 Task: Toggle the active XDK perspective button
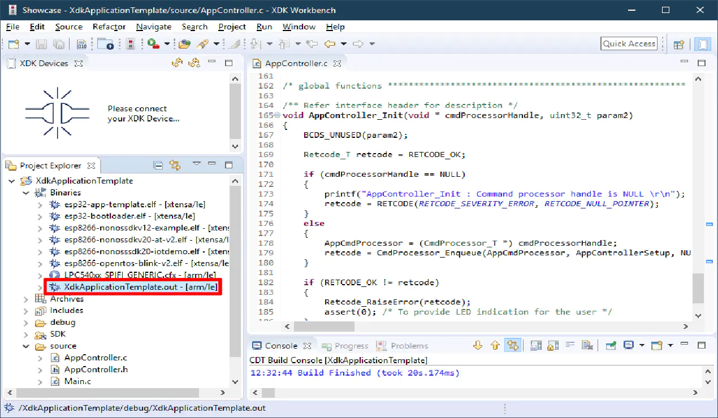click(703, 44)
